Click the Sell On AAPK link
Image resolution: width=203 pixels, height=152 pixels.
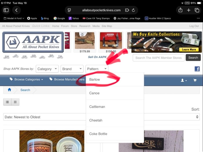97,57
